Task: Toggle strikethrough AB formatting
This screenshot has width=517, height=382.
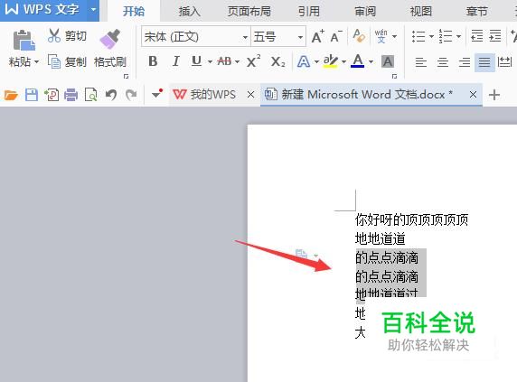Action: tap(224, 61)
